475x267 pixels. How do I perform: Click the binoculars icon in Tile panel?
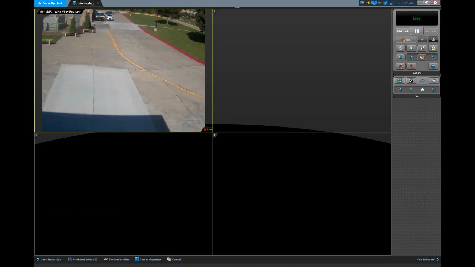pyautogui.click(x=422, y=80)
